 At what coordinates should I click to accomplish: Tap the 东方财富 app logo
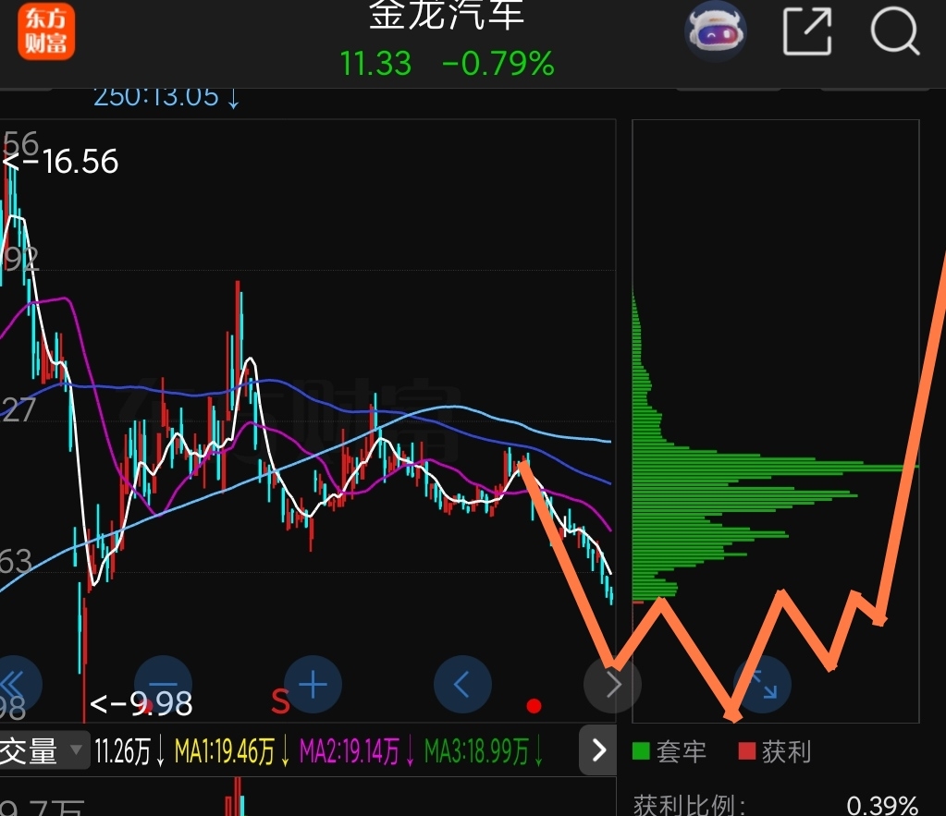point(46,30)
